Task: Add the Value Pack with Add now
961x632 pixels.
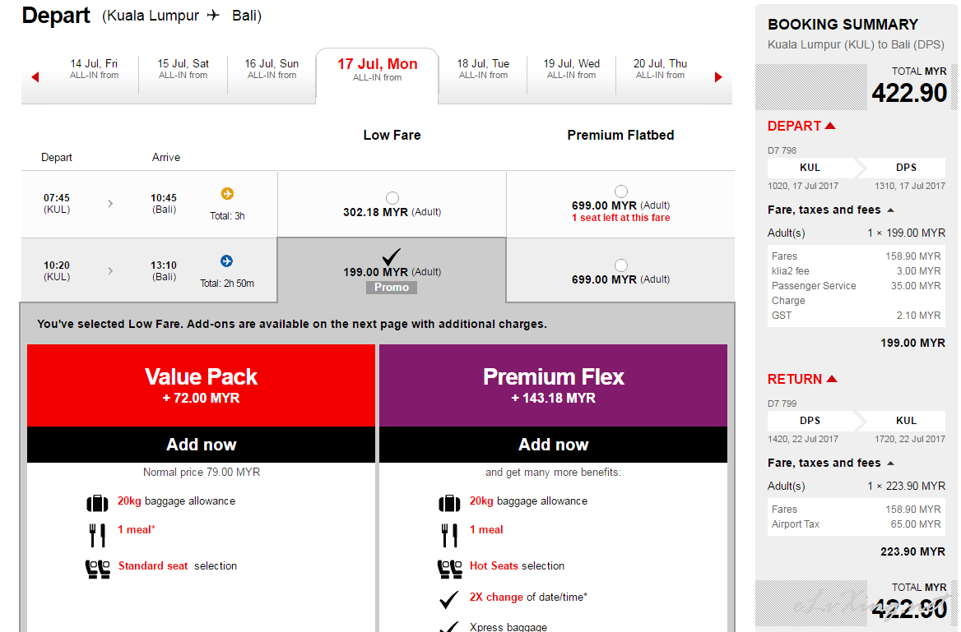Action: click(201, 445)
